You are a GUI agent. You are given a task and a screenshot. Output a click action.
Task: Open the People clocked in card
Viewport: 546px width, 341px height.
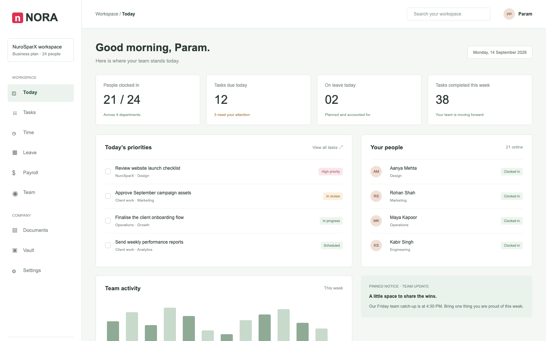coord(148,100)
